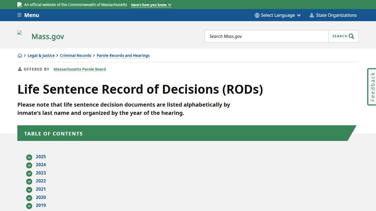Image resolution: width=376 pixels, height=211 pixels.
Task: Click the magnifying glass search icon
Action: [x=351, y=36]
